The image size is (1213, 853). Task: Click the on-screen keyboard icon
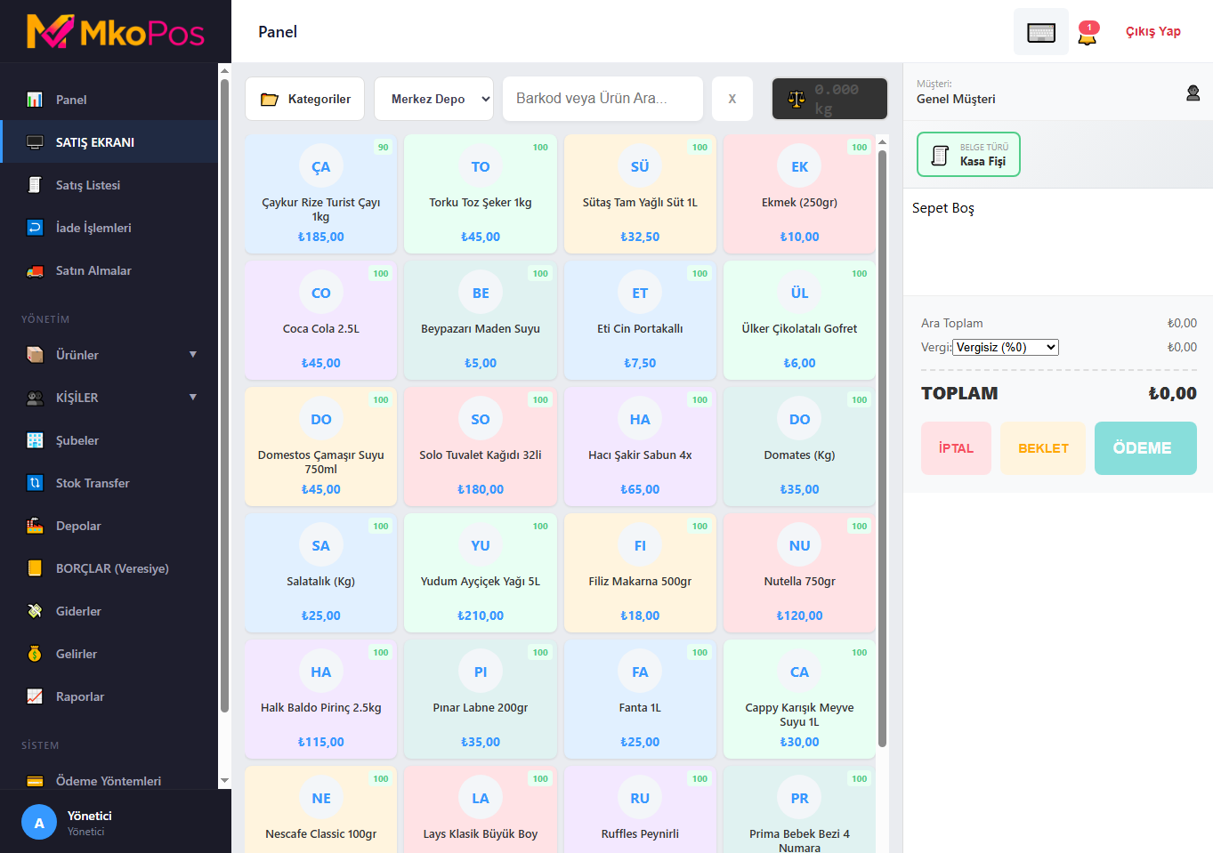coord(1040,30)
